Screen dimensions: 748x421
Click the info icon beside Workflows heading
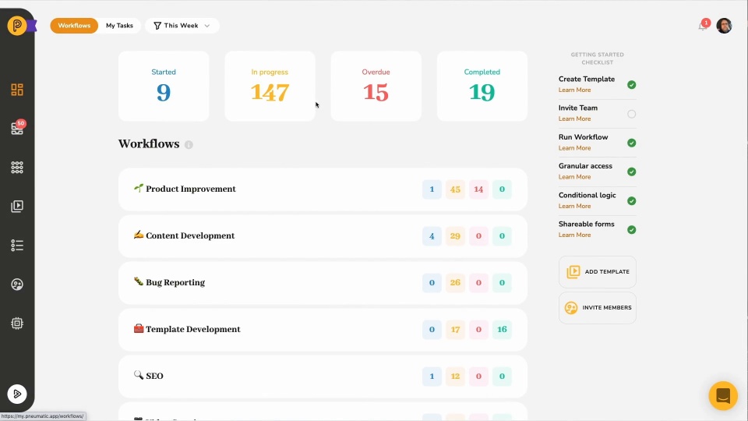pos(189,145)
